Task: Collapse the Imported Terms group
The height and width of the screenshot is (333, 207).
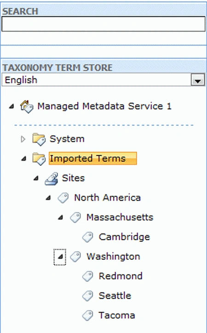Action: 23,158
